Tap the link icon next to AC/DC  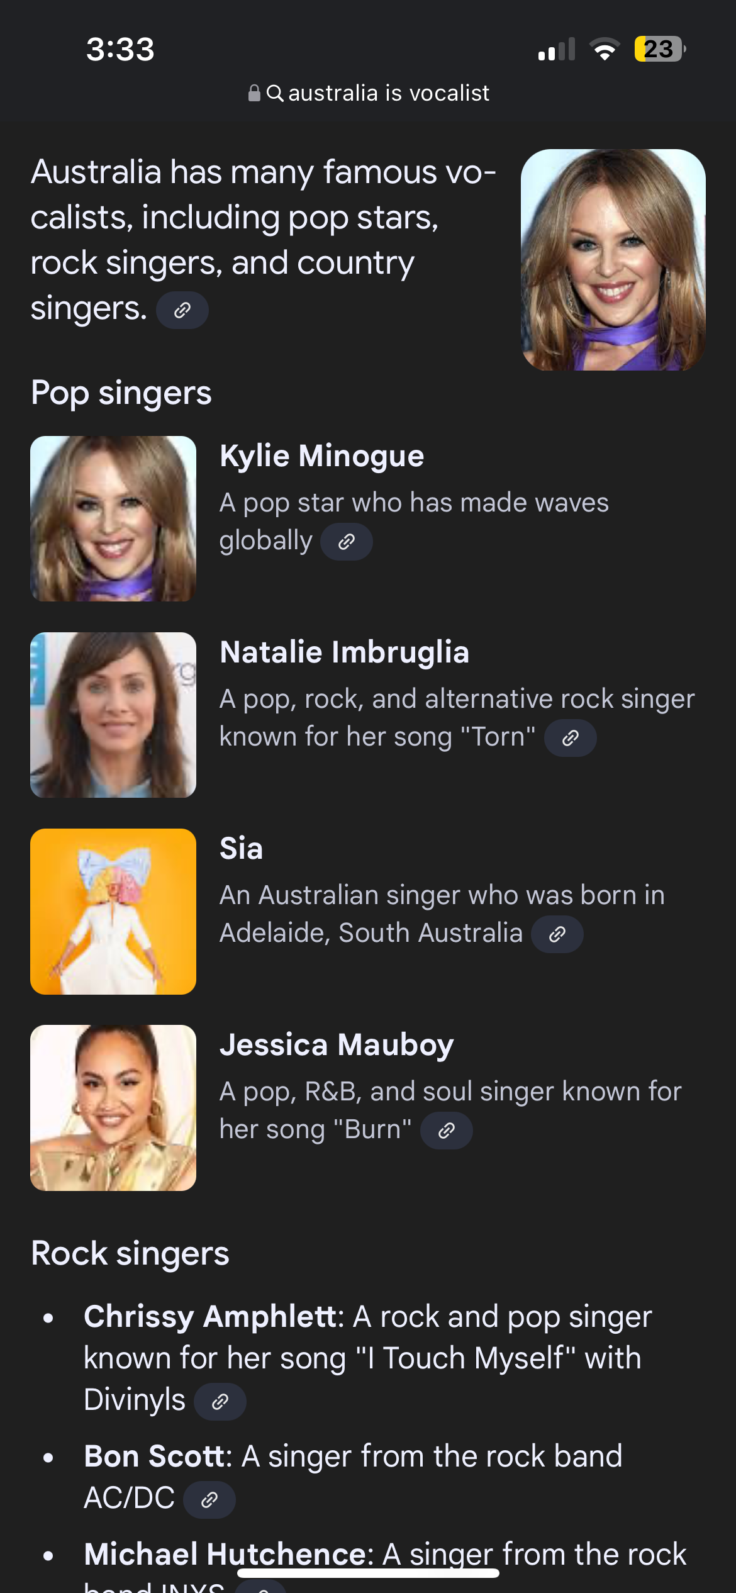(x=209, y=1500)
